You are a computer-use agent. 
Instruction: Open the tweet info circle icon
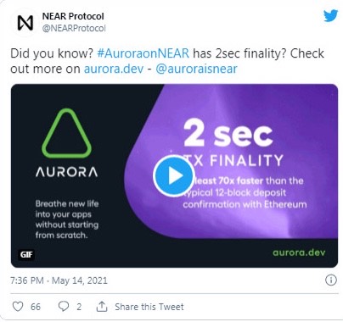tap(331, 280)
